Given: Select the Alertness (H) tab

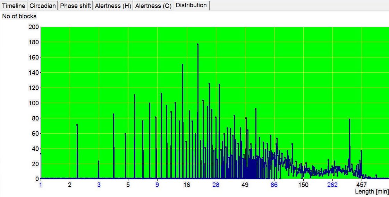Looking at the screenshot, I should coord(113,6).
